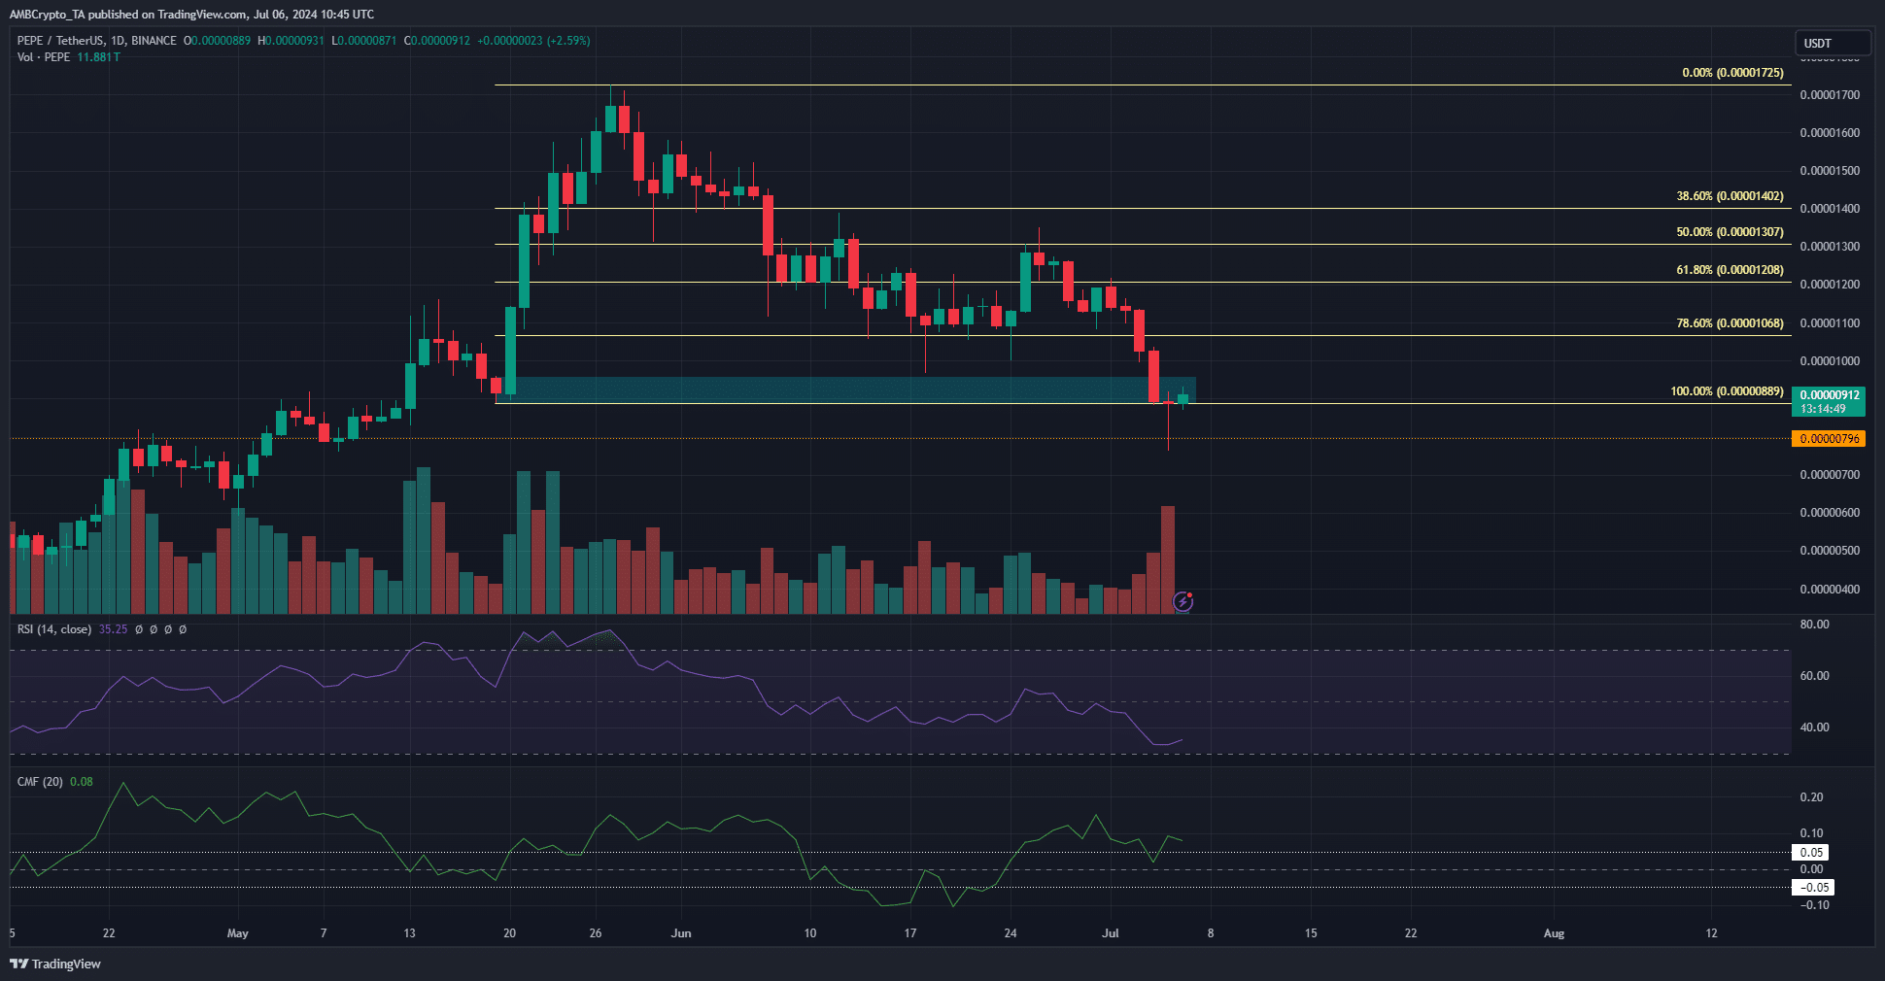This screenshot has height=981, width=1885.
Task: Click the open price O0.00000889 in legend
Action: pyautogui.click(x=218, y=41)
